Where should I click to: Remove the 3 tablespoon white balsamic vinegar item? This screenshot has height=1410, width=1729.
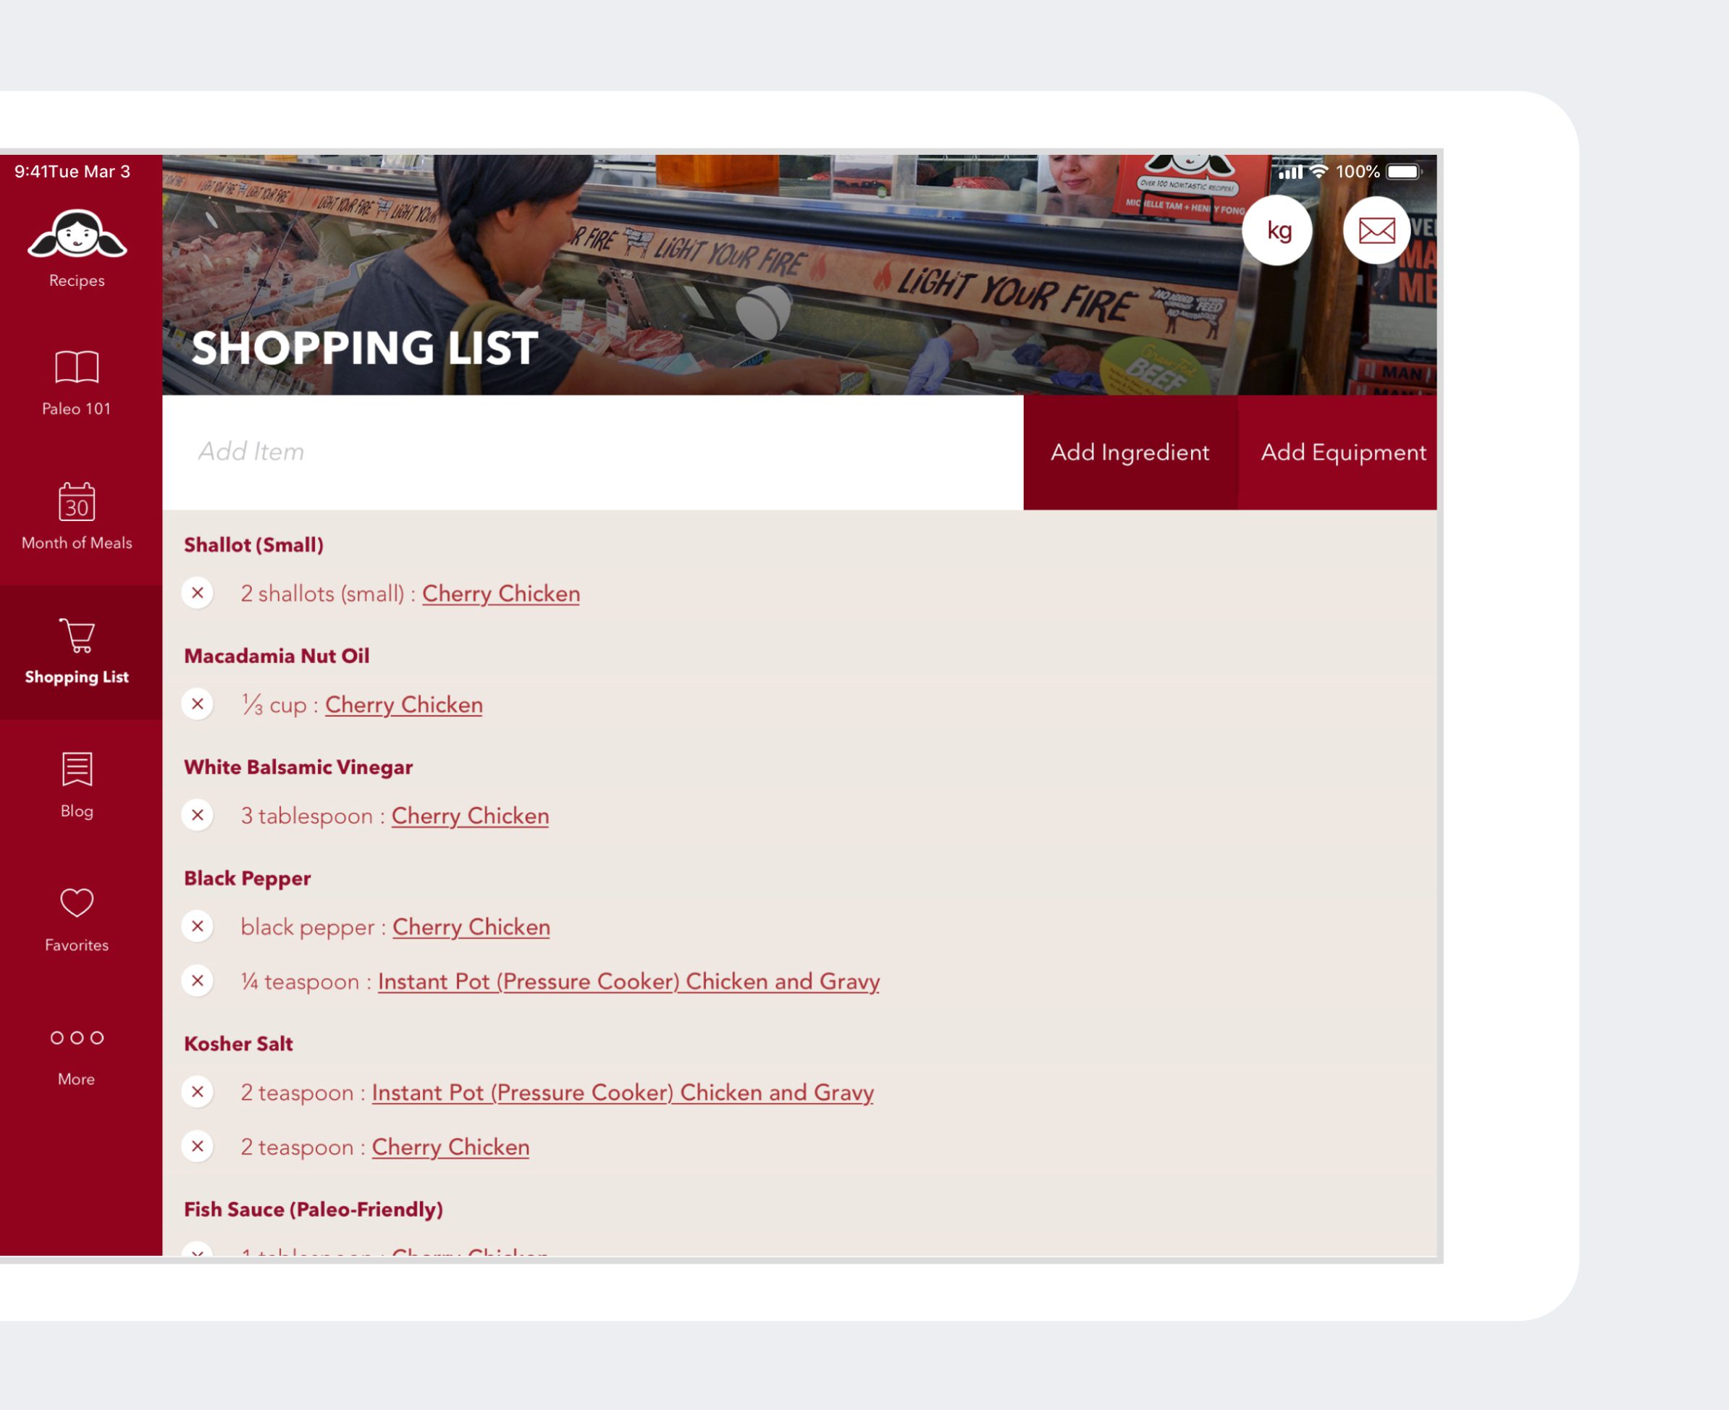click(x=198, y=816)
